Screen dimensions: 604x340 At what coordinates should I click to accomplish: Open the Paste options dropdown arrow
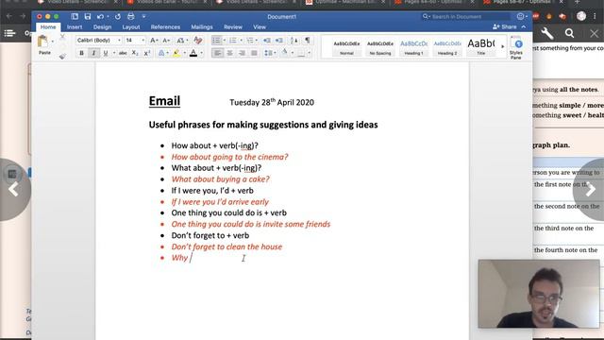pos(53,42)
